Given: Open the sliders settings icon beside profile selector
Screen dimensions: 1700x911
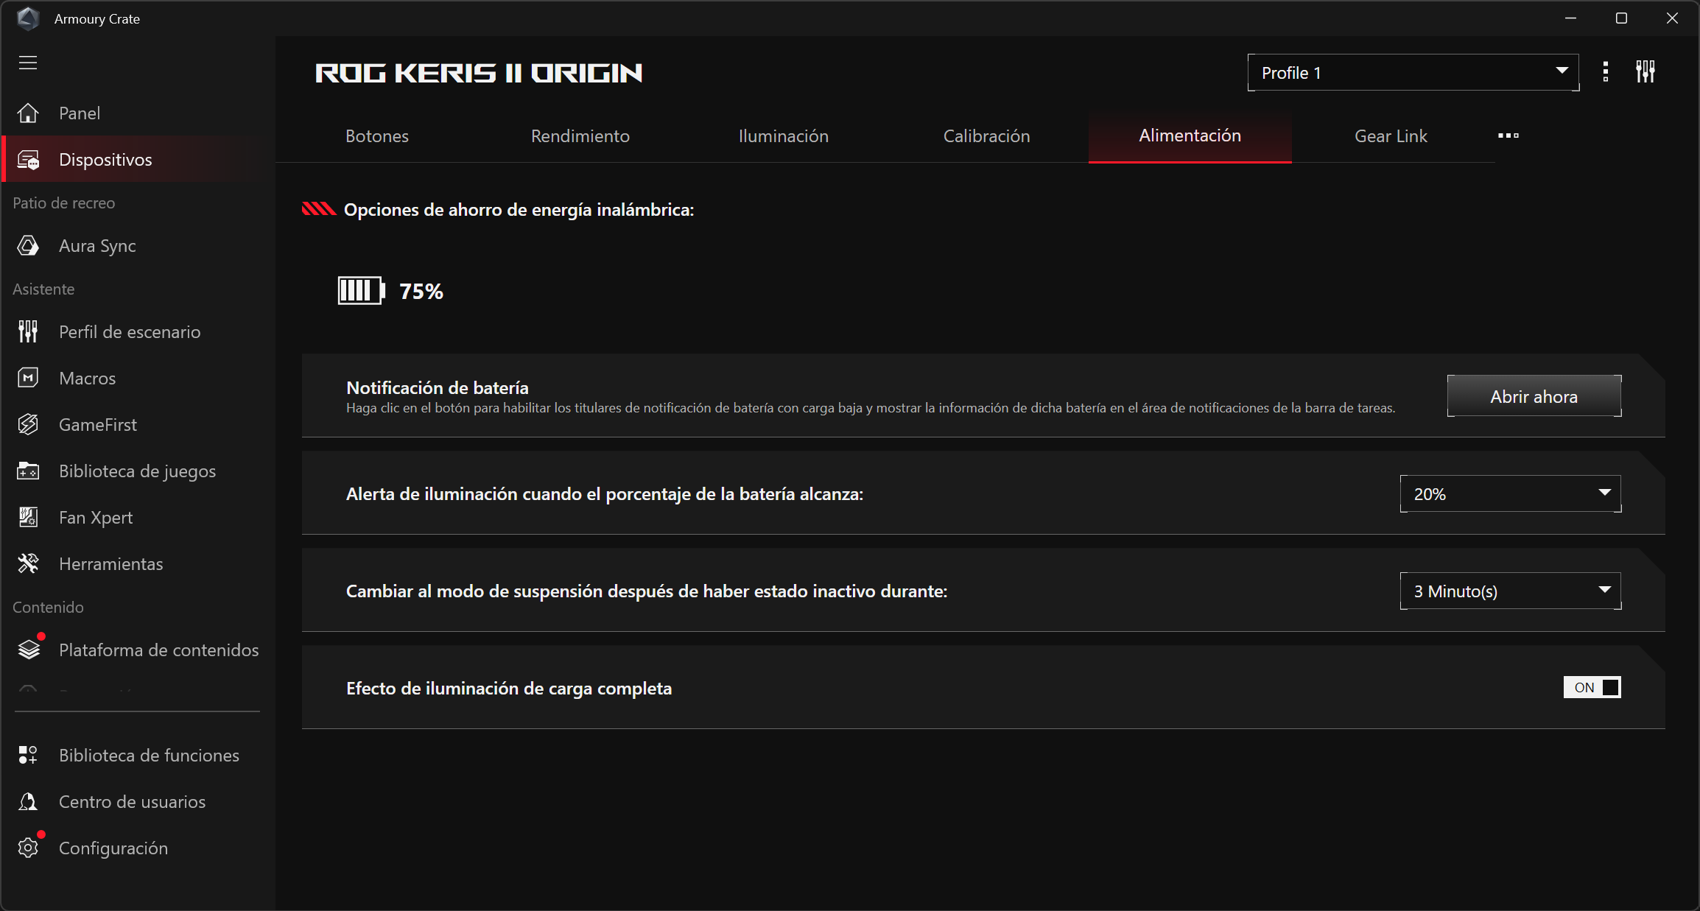Looking at the screenshot, I should 1645,72.
